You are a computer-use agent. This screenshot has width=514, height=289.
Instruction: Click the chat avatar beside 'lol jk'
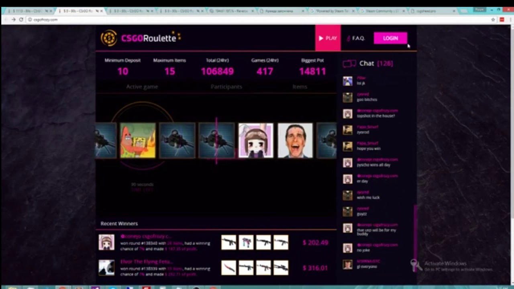tap(348, 81)
